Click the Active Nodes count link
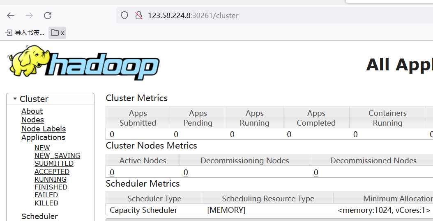Image resolution: width=433 pixels, height=221 pixels. (x=112, y=173)
